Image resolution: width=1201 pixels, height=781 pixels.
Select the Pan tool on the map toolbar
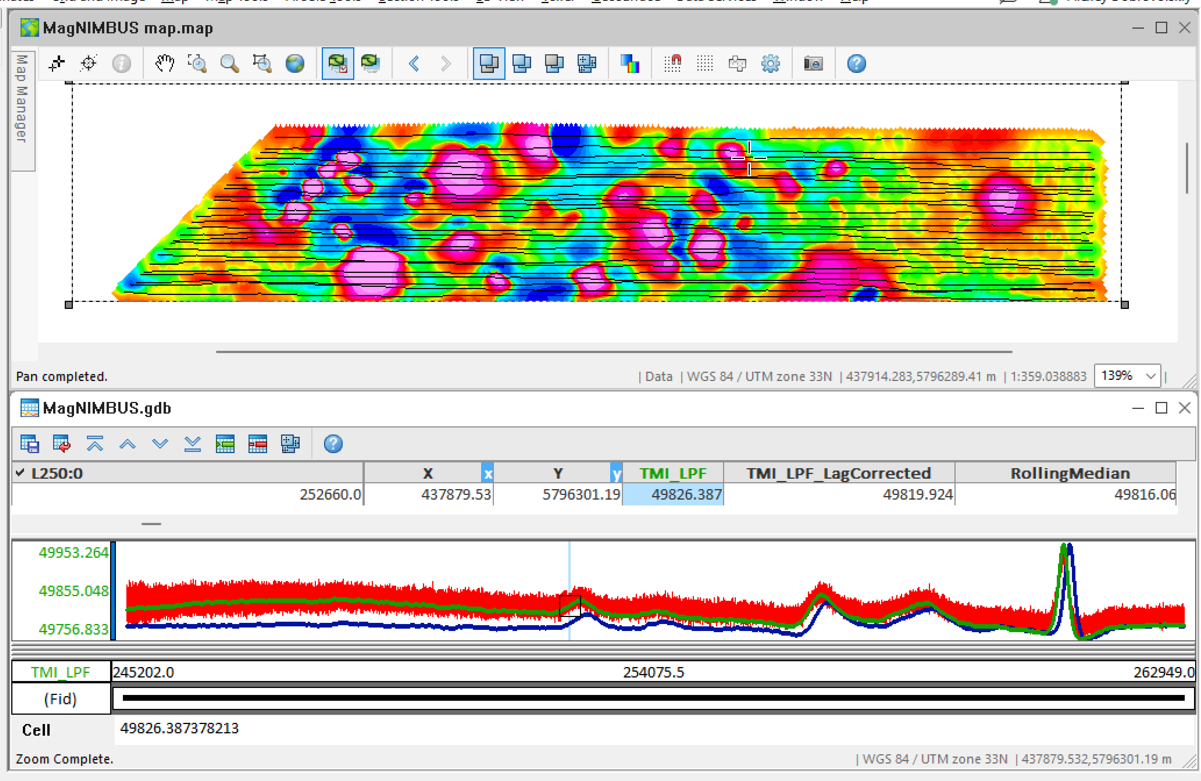point(164,63)
